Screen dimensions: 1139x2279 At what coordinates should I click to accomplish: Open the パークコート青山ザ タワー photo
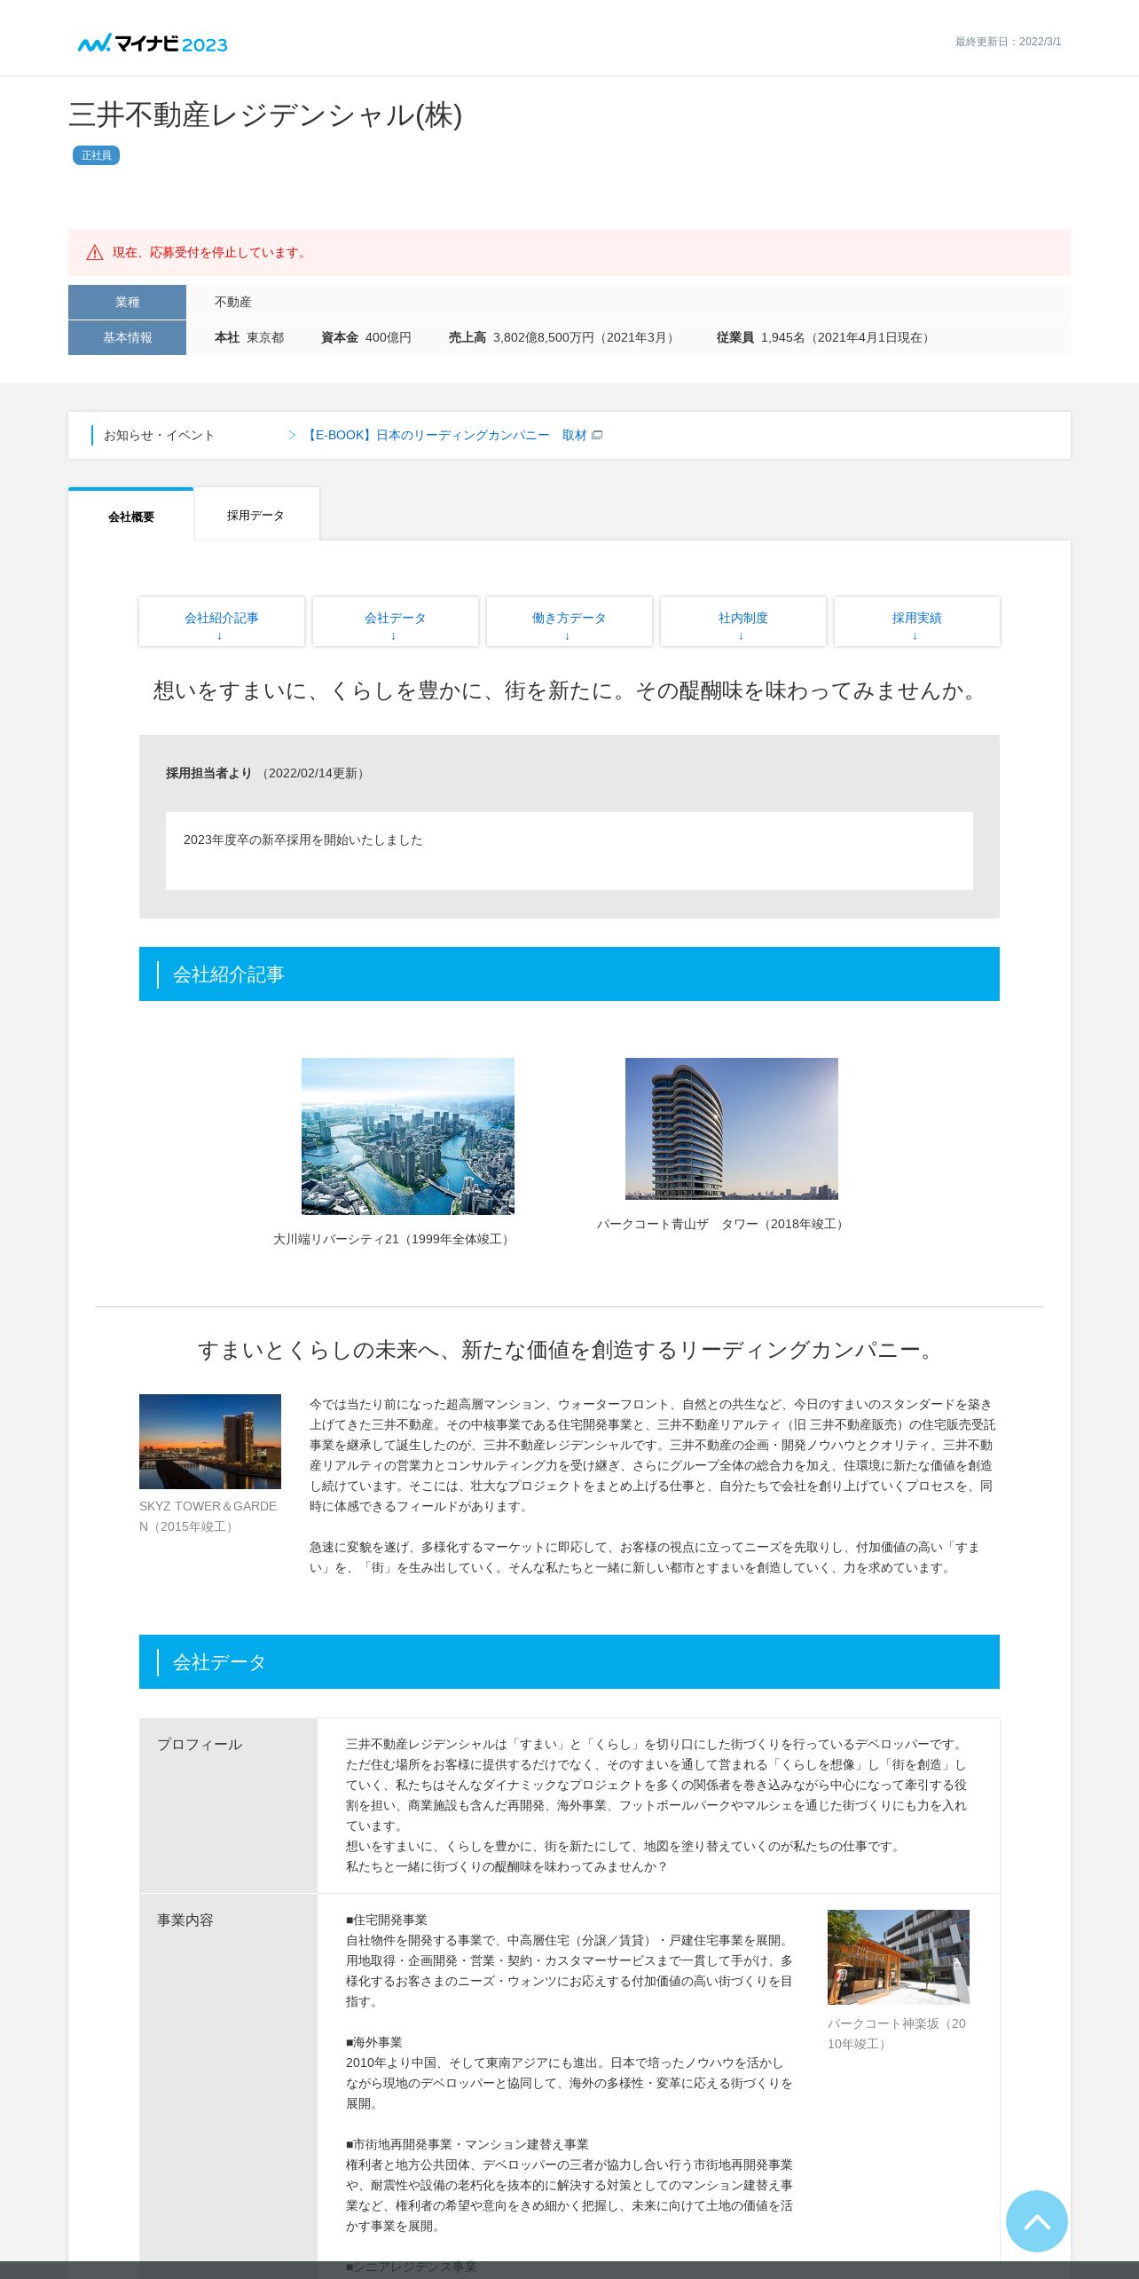732,1128
